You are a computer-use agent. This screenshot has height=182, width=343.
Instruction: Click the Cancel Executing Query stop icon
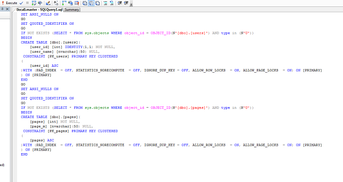pos(27,3)
